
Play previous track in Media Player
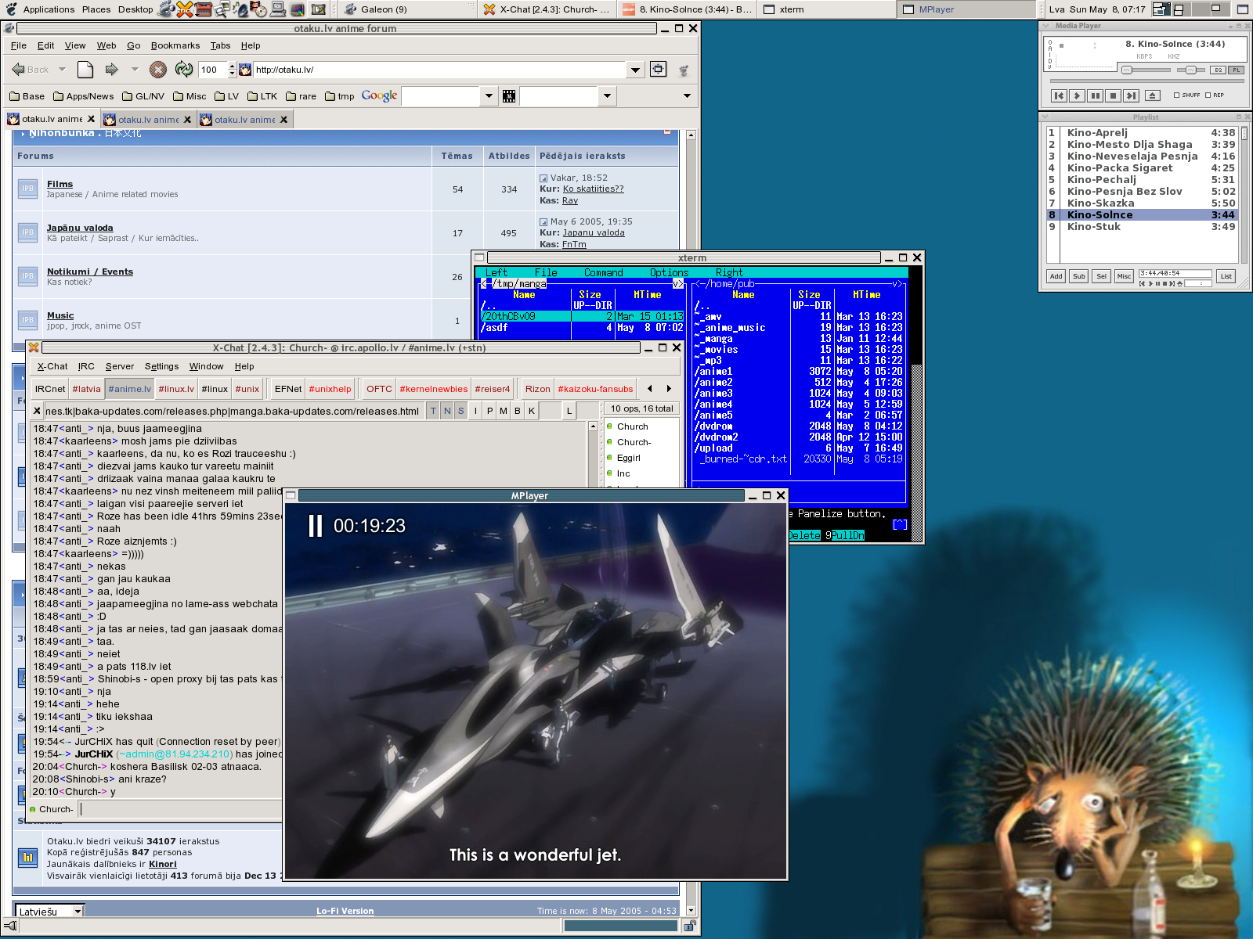coord(1059,95)
